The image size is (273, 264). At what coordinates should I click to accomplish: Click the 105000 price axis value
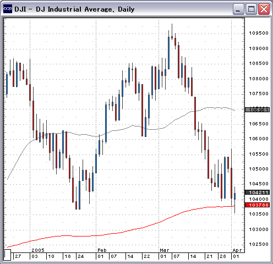259,169
